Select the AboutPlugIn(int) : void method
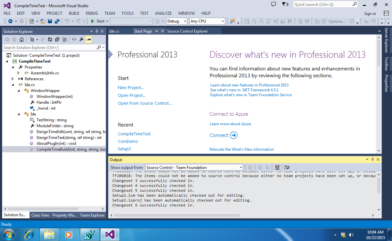The image size is (392, 241). click(56, 143)
